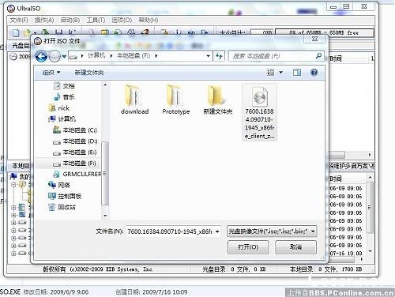Select the 7600.16384.090710-1945 ISO file
This screenshot has height=297, width=395.
(259, 112)
